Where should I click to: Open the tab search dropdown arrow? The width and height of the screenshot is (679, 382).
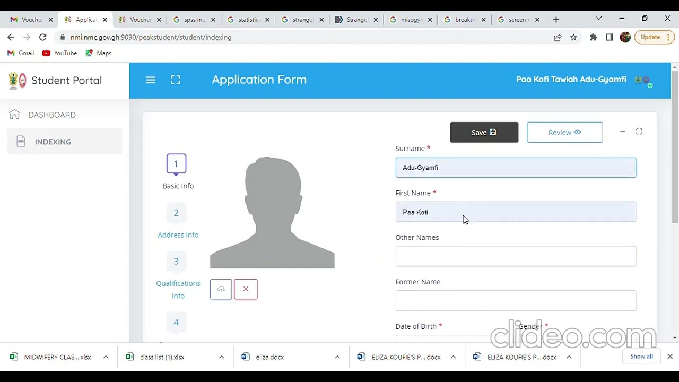coord(599,19)
